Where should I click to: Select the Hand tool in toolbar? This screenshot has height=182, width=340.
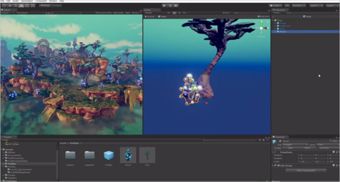pos(4,6)
